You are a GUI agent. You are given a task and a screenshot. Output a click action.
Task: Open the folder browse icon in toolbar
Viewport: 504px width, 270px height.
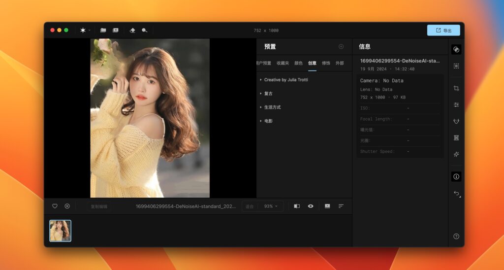[x=103, y=30]
